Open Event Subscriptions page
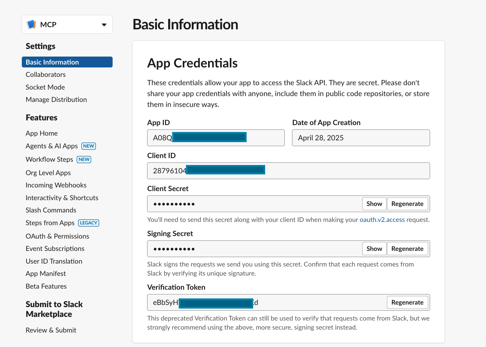 point(55,248)
